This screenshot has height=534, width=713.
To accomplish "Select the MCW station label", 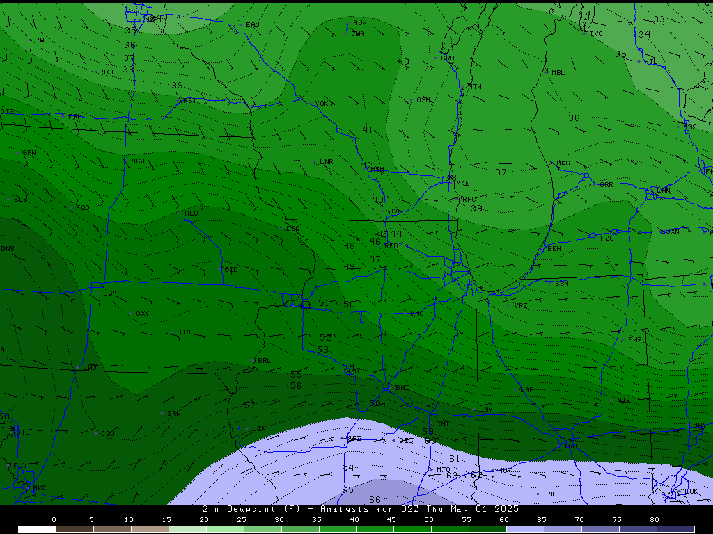I will coord(138,161).
